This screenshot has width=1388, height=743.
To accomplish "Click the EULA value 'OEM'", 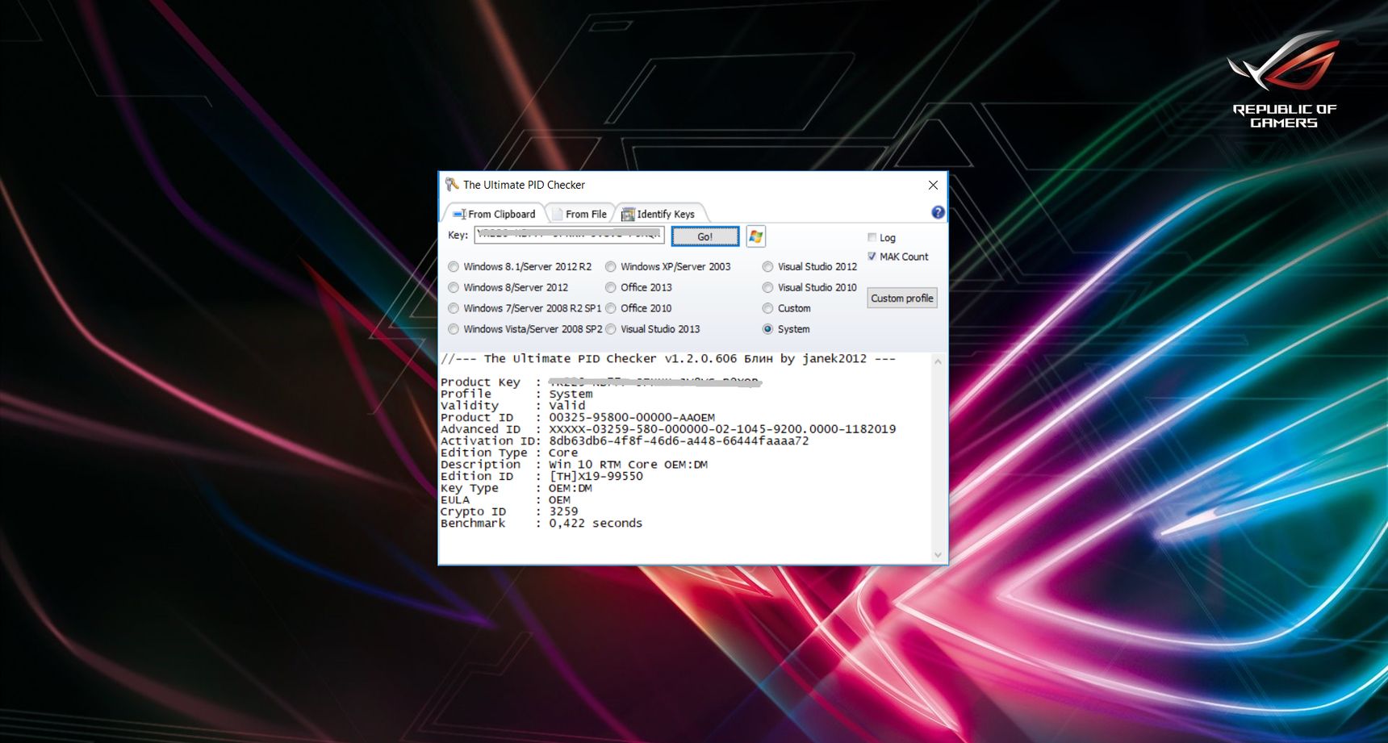I will click(x=559, y=500).
